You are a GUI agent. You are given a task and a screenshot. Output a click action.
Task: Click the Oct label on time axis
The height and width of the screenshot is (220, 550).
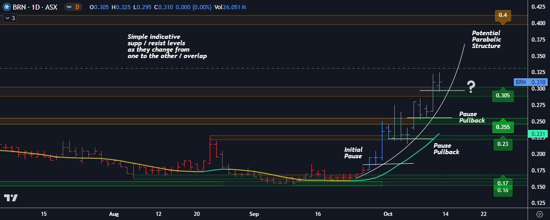(388, 214)
